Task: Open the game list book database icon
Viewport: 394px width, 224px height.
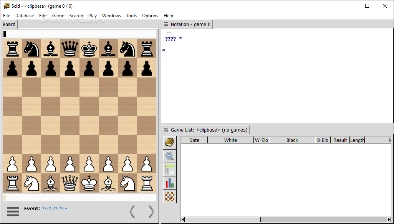Action: point(170,143)
